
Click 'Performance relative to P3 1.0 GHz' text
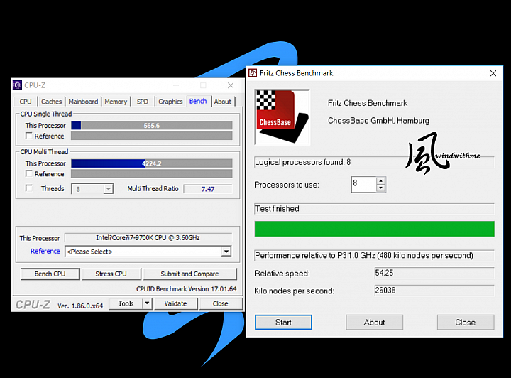[315, 255]
